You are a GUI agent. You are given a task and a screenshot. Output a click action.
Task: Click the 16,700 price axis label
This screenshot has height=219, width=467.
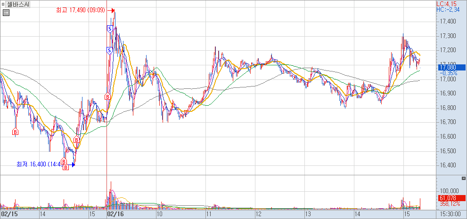[447, 122]
